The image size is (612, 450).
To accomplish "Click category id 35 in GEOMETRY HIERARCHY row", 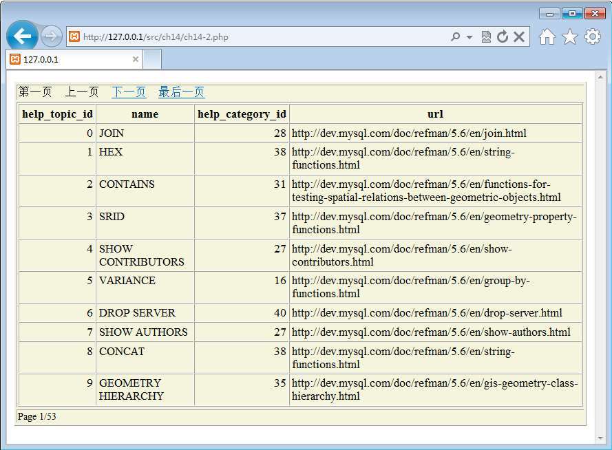I will pyautogui.click(x=280, y=383).
